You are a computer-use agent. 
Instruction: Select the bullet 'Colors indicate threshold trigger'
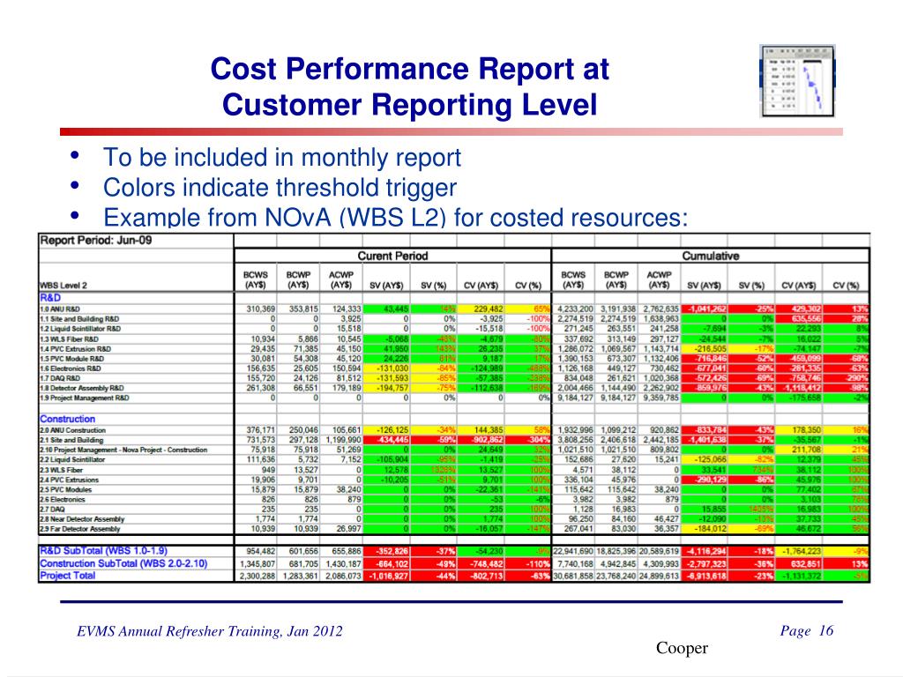tap(280, 187)
